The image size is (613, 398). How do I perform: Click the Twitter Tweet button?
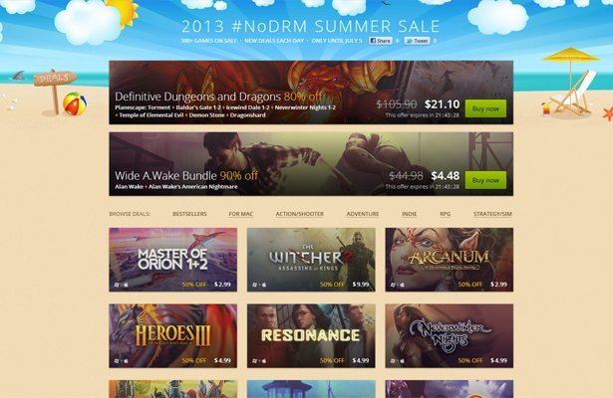[x=417, y=41]
